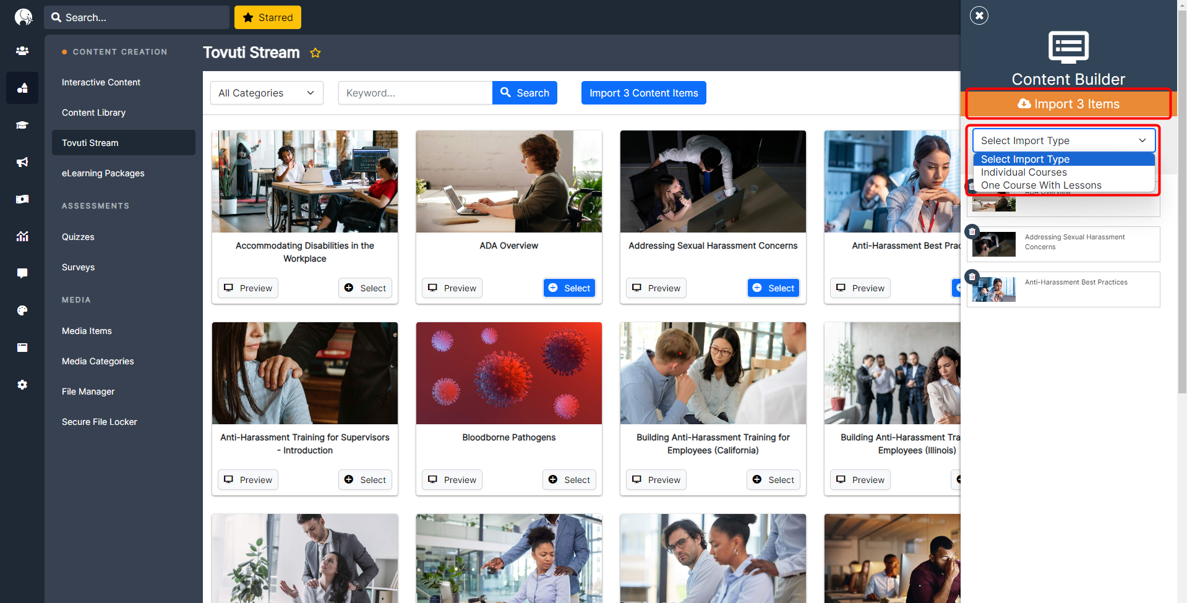Open the chart Reports icon

point(22,236)
